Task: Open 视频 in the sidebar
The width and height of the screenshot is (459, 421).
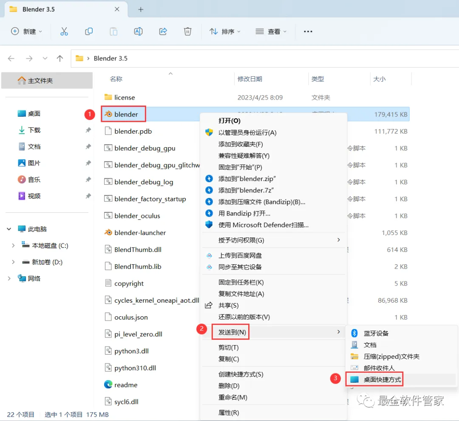Action: coord(29,196)
